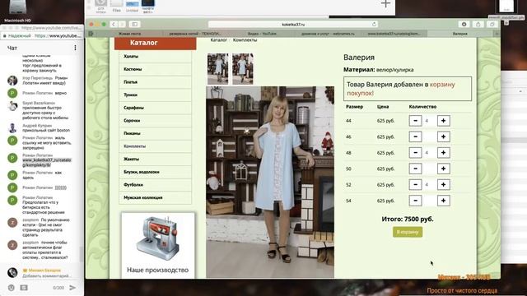The image size is (527, 296).
Task: Open Жакеты catalog category
Action: 155,159
